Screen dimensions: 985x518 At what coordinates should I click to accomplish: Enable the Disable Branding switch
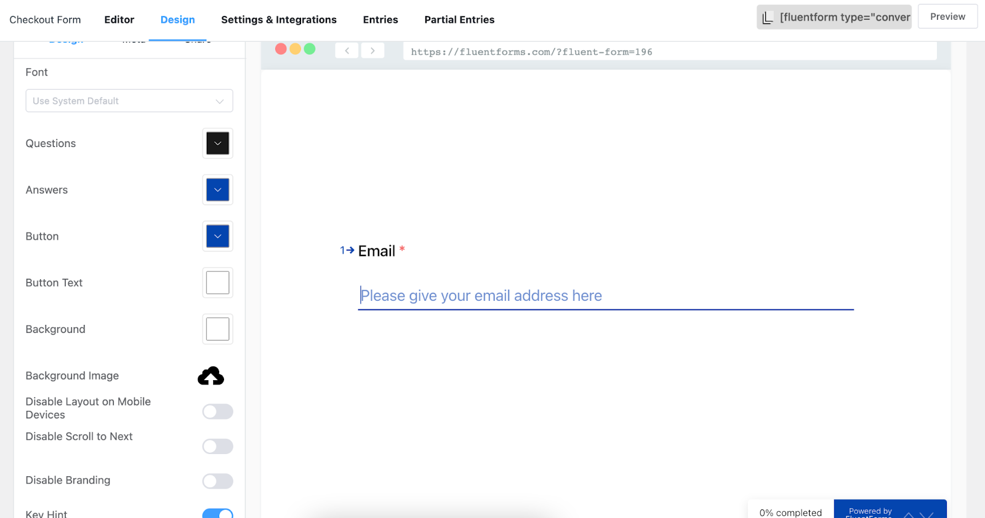coord(218,481)
